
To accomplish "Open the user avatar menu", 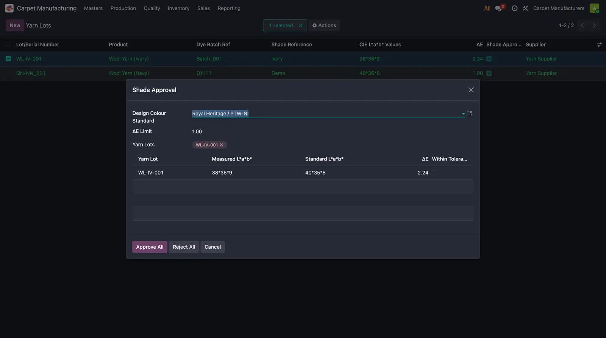I will pos(594,8).
